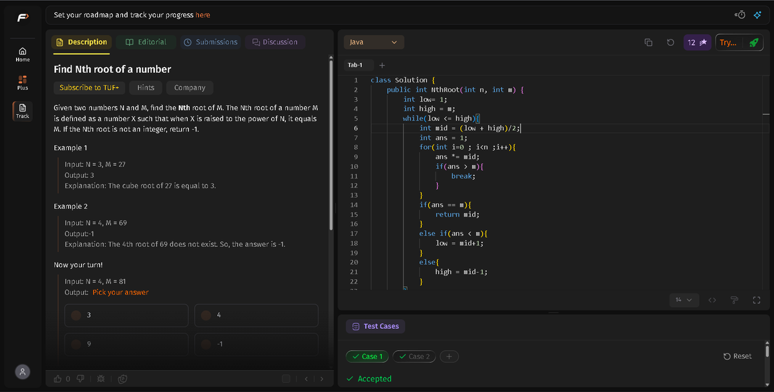Screen dimensions: 774x392
Task: Go to the previous problem arrow
Action: tap(306, 378)
